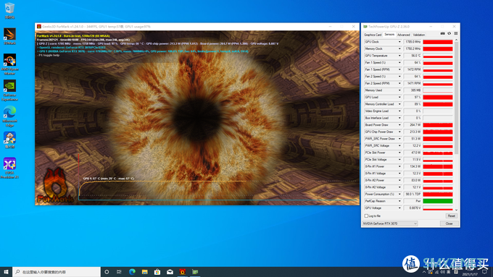The height and width of the screenshot is (277, 493).
Task: Click the 1472 RPM Fan 1 value
Action: (x=413, y=69)
